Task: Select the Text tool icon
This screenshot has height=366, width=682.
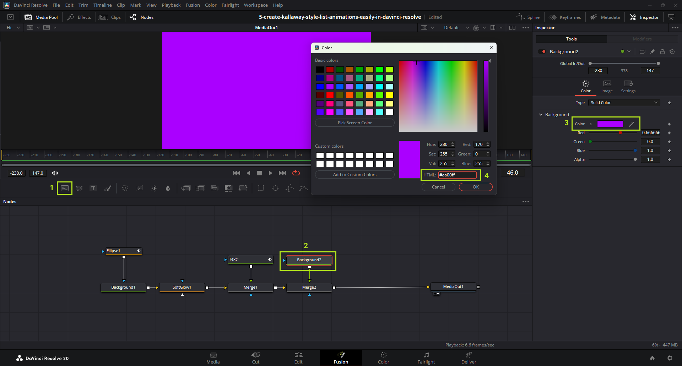Action: 93,188
